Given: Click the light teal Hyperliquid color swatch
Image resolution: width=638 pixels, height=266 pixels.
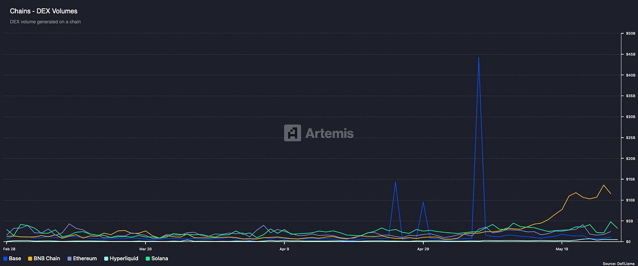Looking at the screenshot, I should [106, 259].
